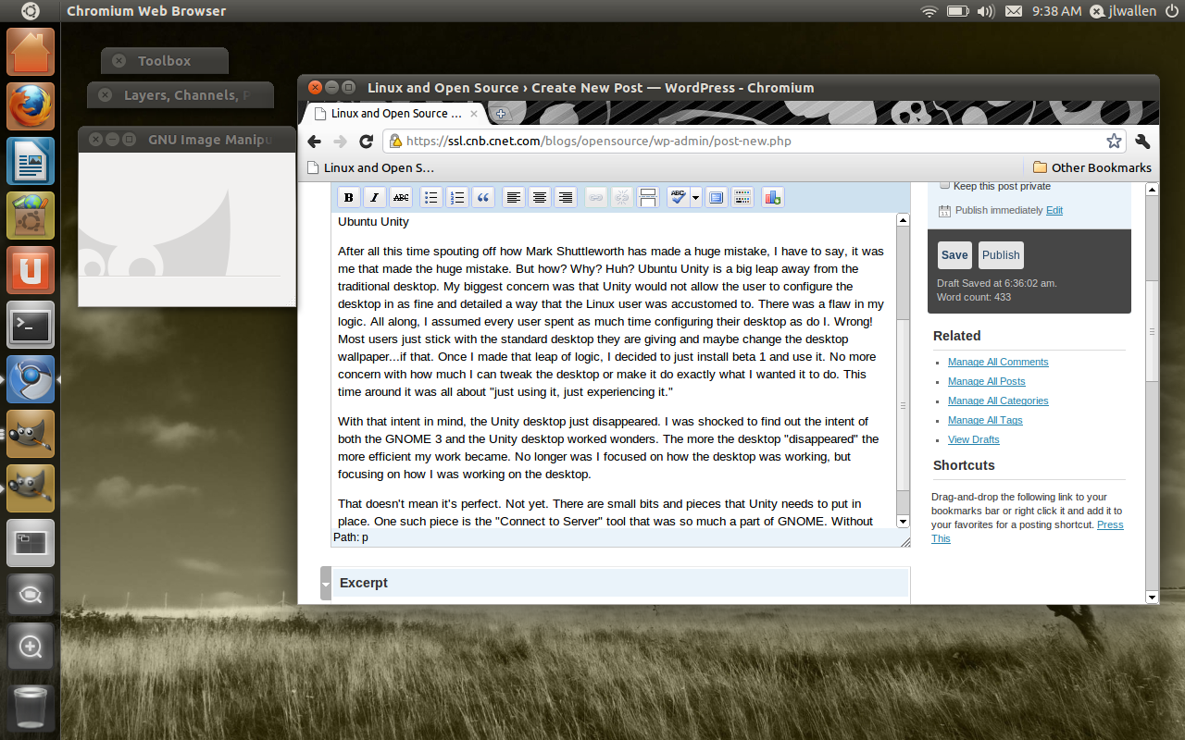Go forward in Chromium
Viewport: 1185px width, 740px height.
pyautogui.click(x=340, y=142)
